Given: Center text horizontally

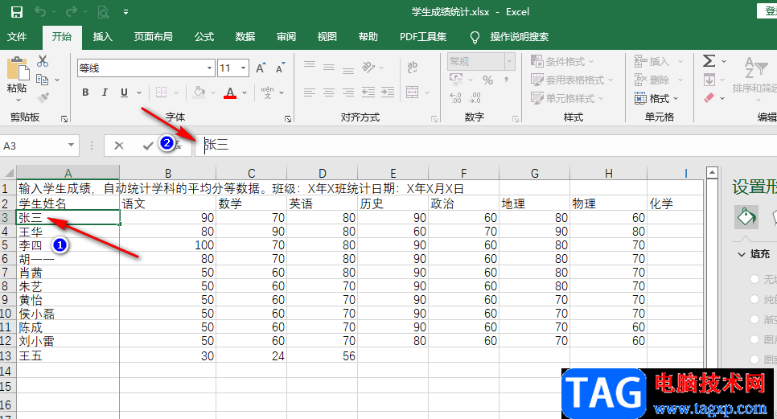Looking at the screenshot, I should point(329,92).
